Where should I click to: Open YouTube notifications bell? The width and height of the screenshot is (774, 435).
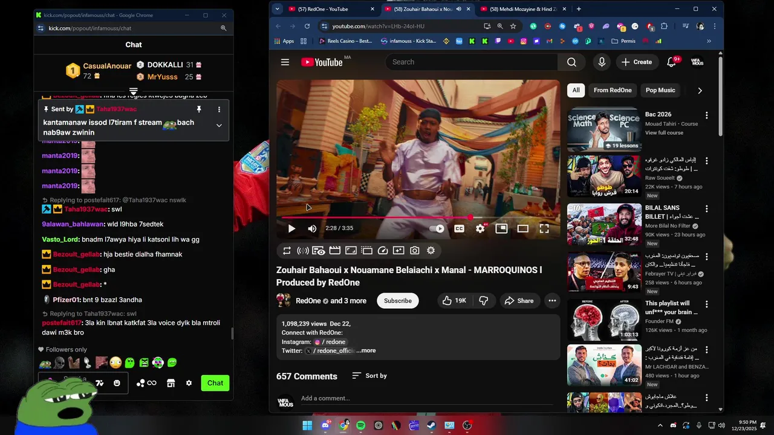point(671,62)
